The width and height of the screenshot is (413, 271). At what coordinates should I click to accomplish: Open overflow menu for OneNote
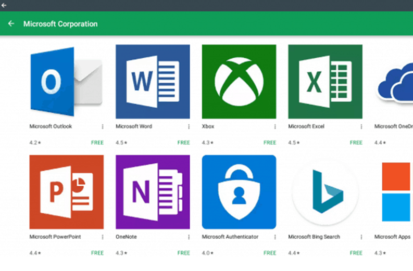pos(189,237)
